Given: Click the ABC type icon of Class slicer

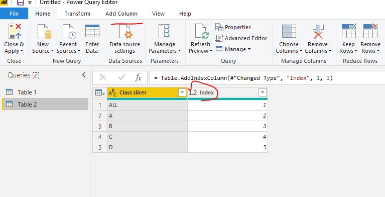Looking at the screenshot, I should click(x=112, y=92).
